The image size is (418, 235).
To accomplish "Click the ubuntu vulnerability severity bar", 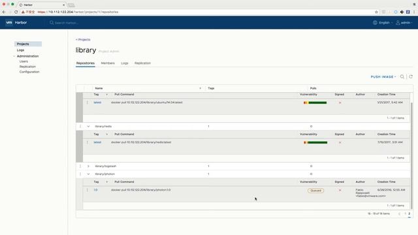I will [315, 102].
